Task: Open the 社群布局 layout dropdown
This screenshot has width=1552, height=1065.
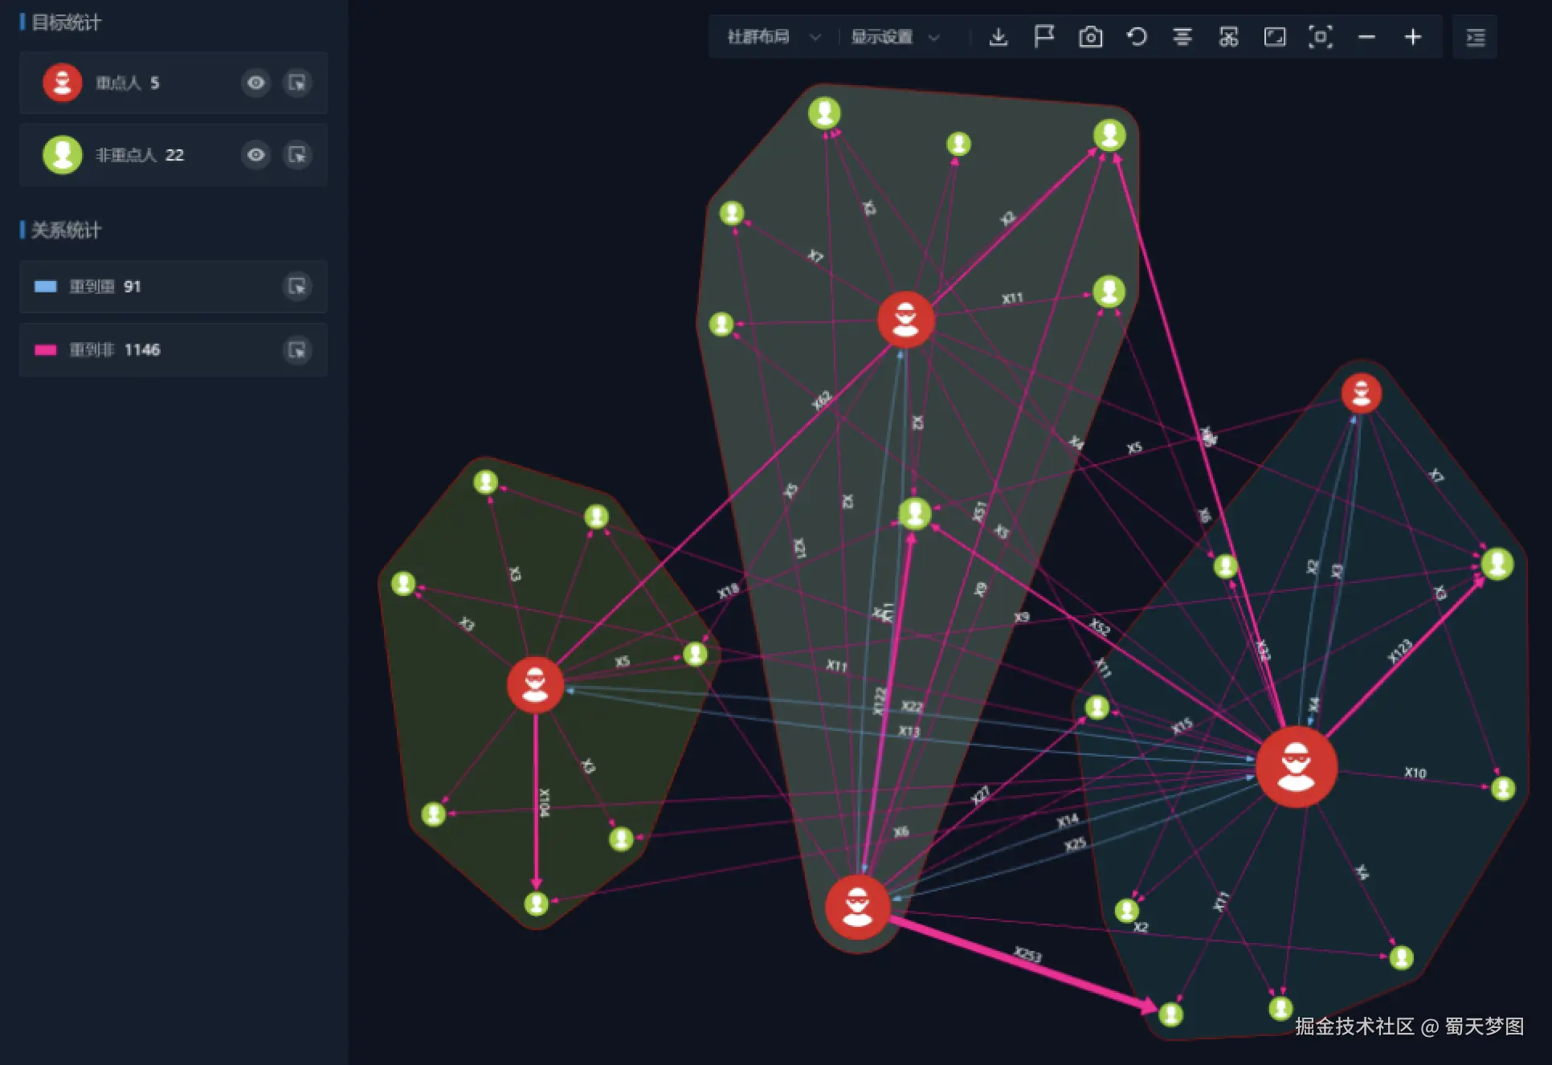Action: click(773, 37)
